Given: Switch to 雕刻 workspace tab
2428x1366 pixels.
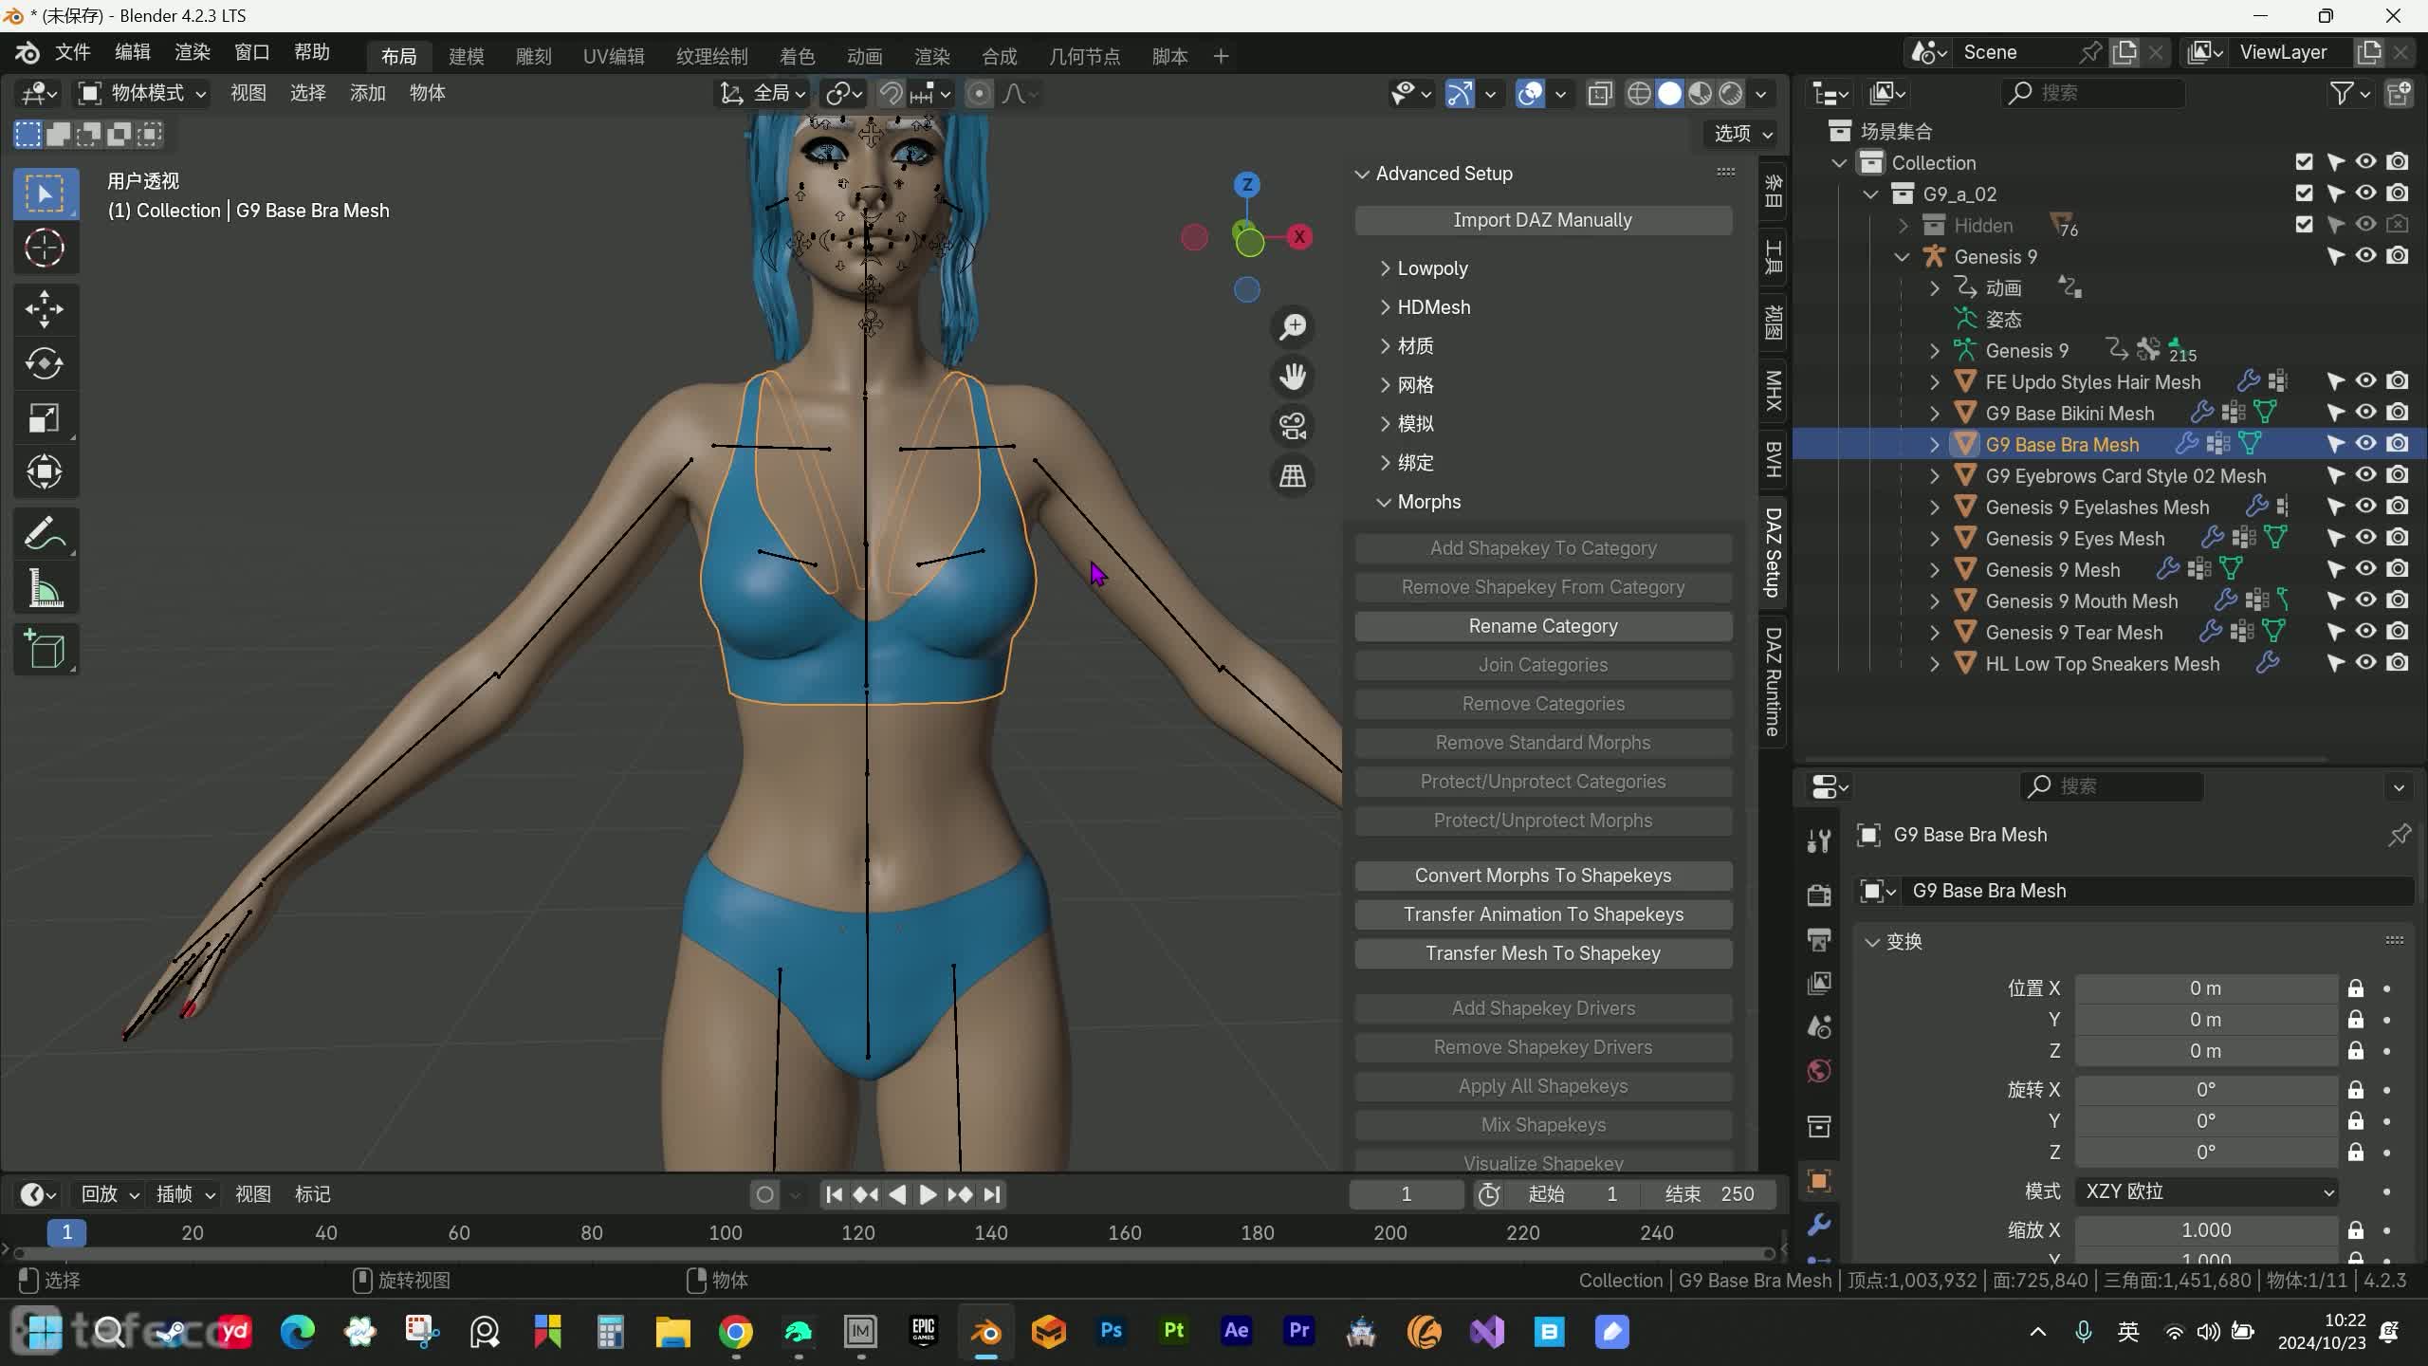Looking at the screenshot, I should [534, 56].
